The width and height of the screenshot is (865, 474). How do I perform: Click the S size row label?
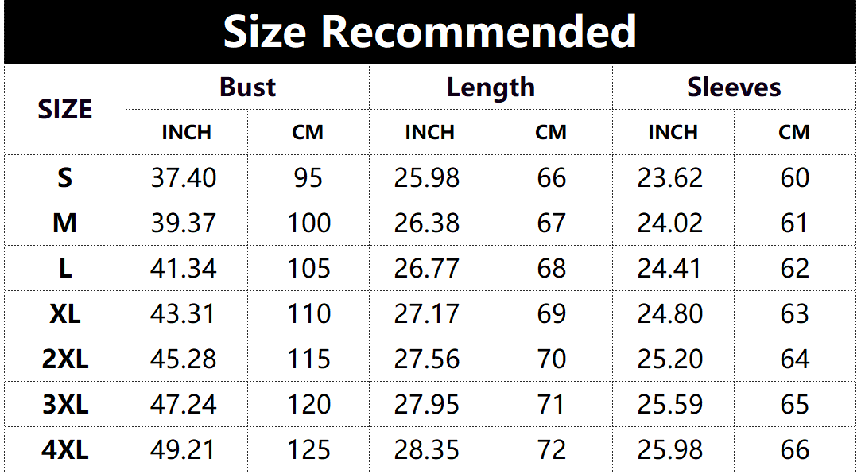click(65, 177)
